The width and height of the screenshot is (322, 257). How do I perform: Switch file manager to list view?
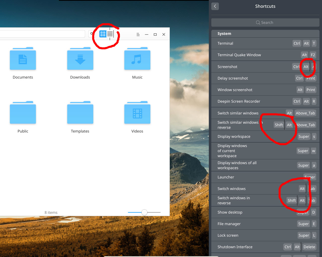110,34
